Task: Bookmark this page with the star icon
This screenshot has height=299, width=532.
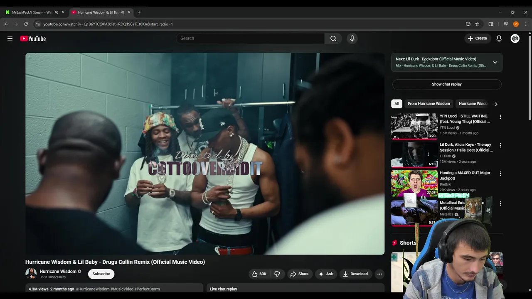Action: 477,24
